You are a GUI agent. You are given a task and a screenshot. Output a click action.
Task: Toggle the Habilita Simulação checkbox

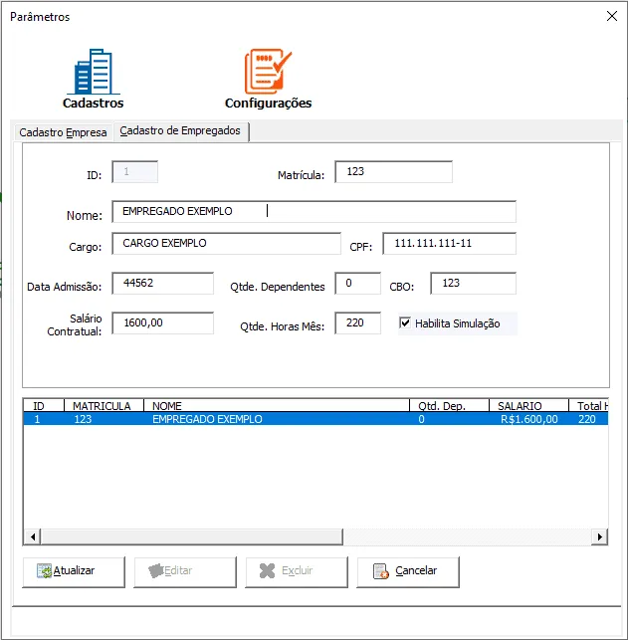click(x=405, y=323)
